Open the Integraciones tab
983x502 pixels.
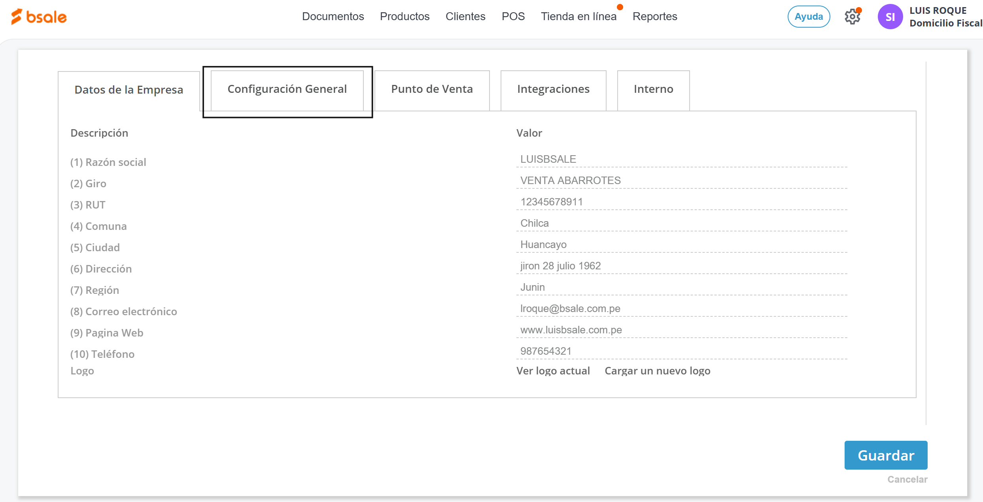pos(553,89)
